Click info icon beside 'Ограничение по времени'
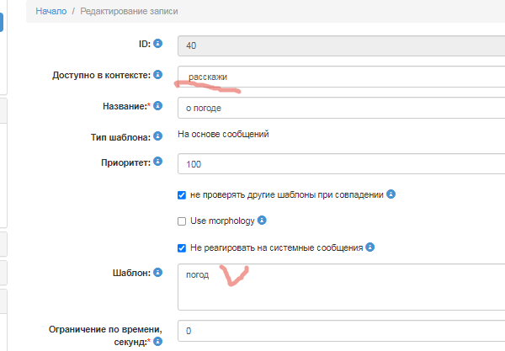This screenshot has height=351, width=505. 158,342
